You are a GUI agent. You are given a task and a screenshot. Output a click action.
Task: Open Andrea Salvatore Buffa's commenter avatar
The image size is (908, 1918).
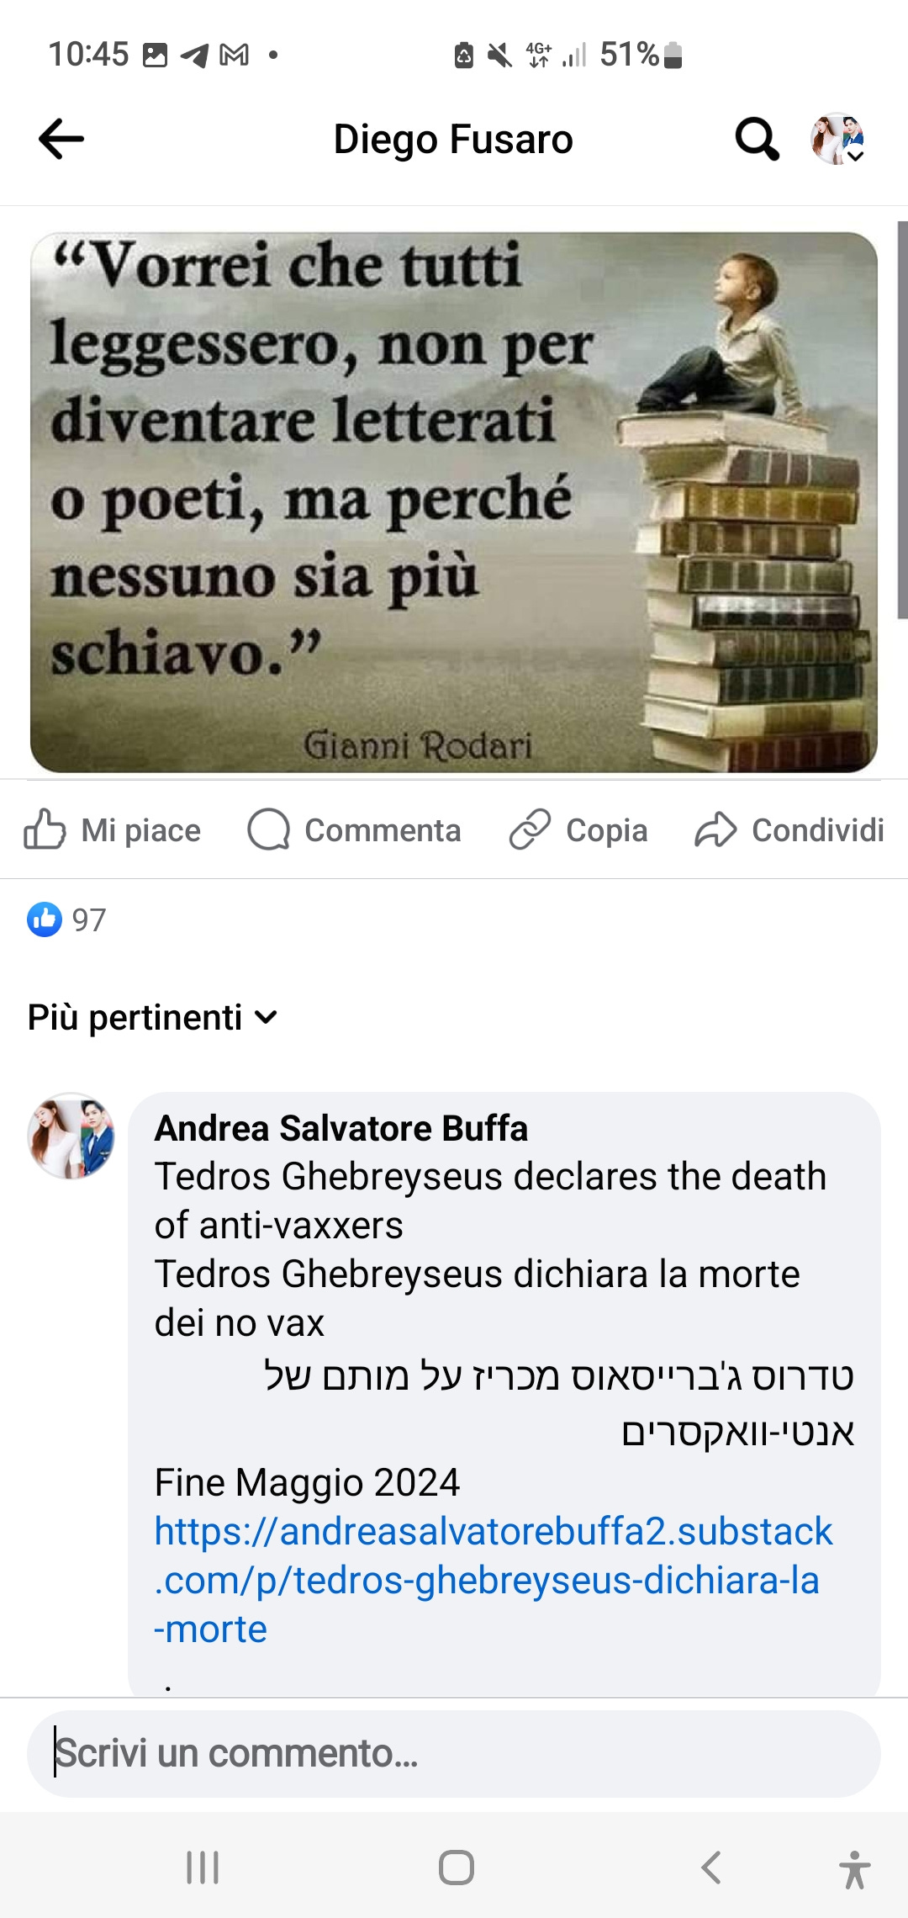tap(71, 1136)
